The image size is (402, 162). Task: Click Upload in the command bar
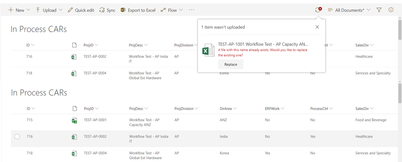[x=49, y=10]
